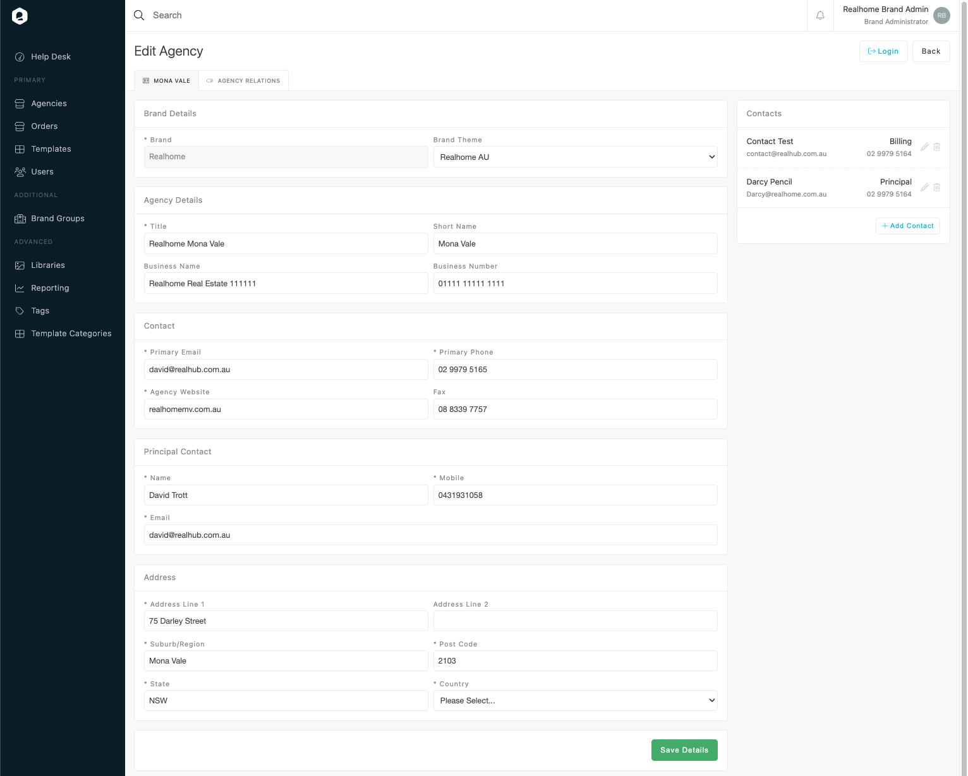Click contact@realhub.com.au in Contacts
This screenshot has width=968, height=776.
coord(786,154)
